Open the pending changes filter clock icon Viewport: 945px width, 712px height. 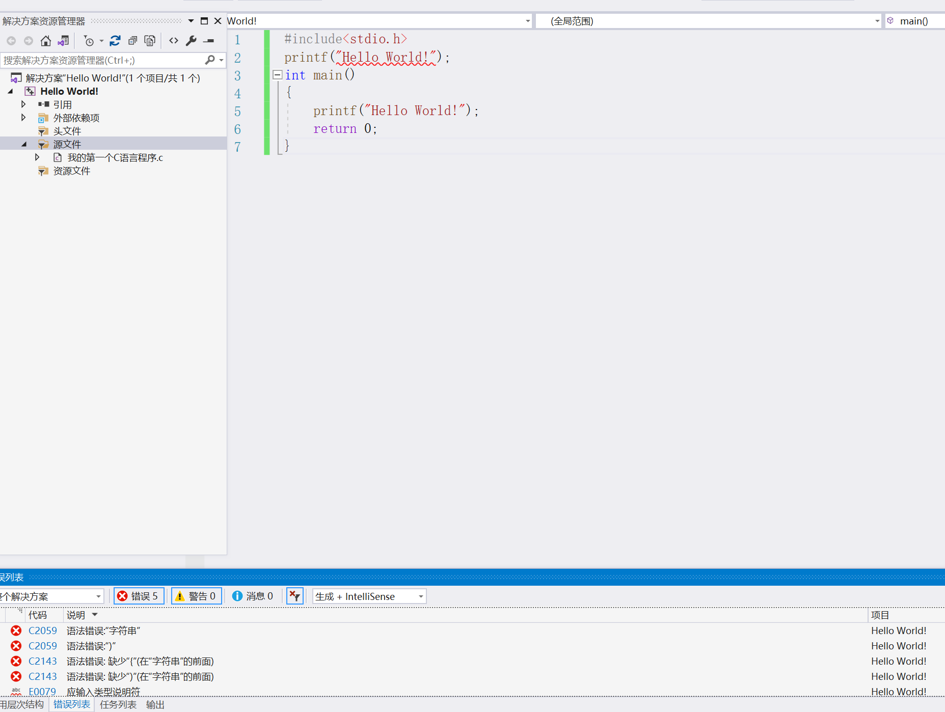[89, 41]
